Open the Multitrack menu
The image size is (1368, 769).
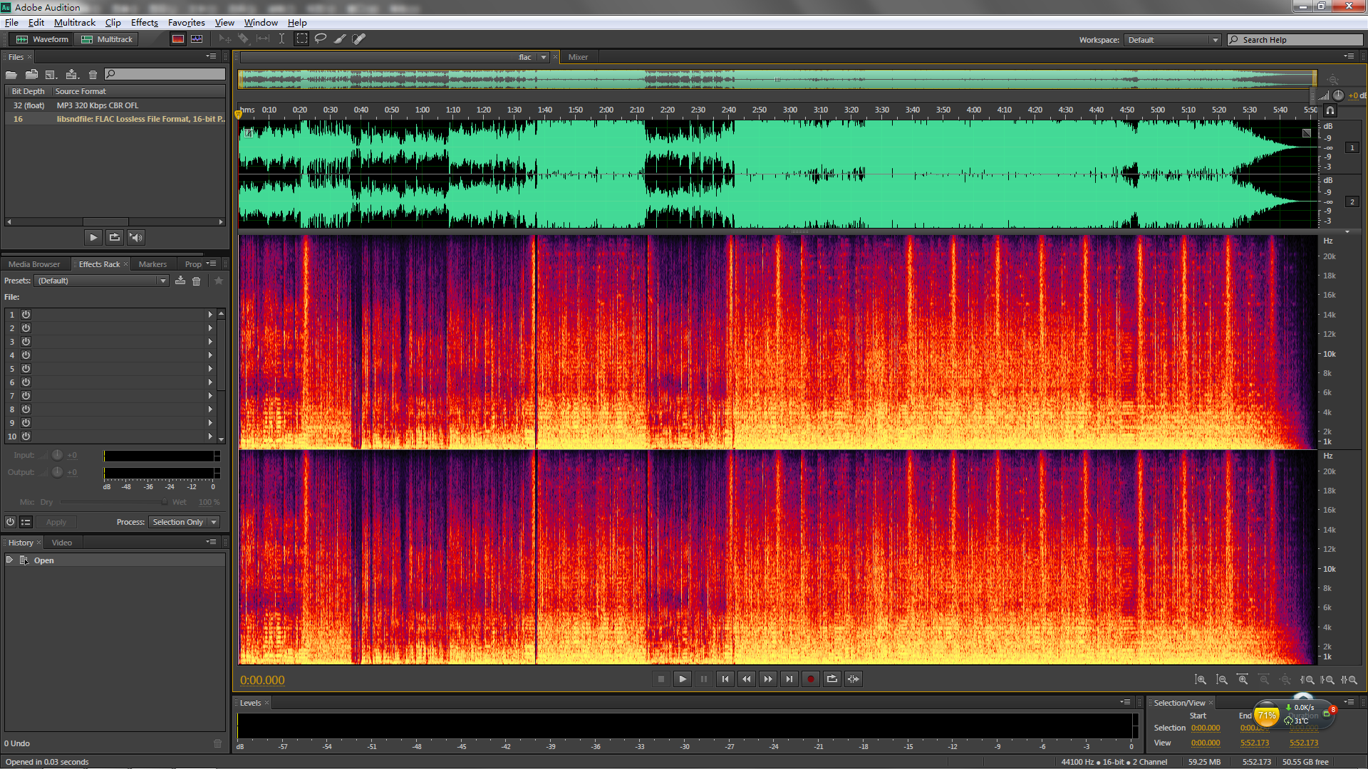pyautogui.click(x=74, y=23)
